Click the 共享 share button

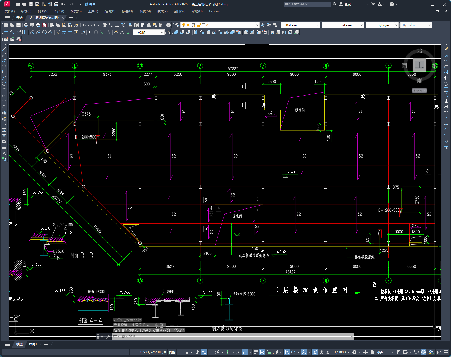(90, 4)
